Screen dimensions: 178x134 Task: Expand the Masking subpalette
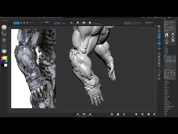[166, 90]
